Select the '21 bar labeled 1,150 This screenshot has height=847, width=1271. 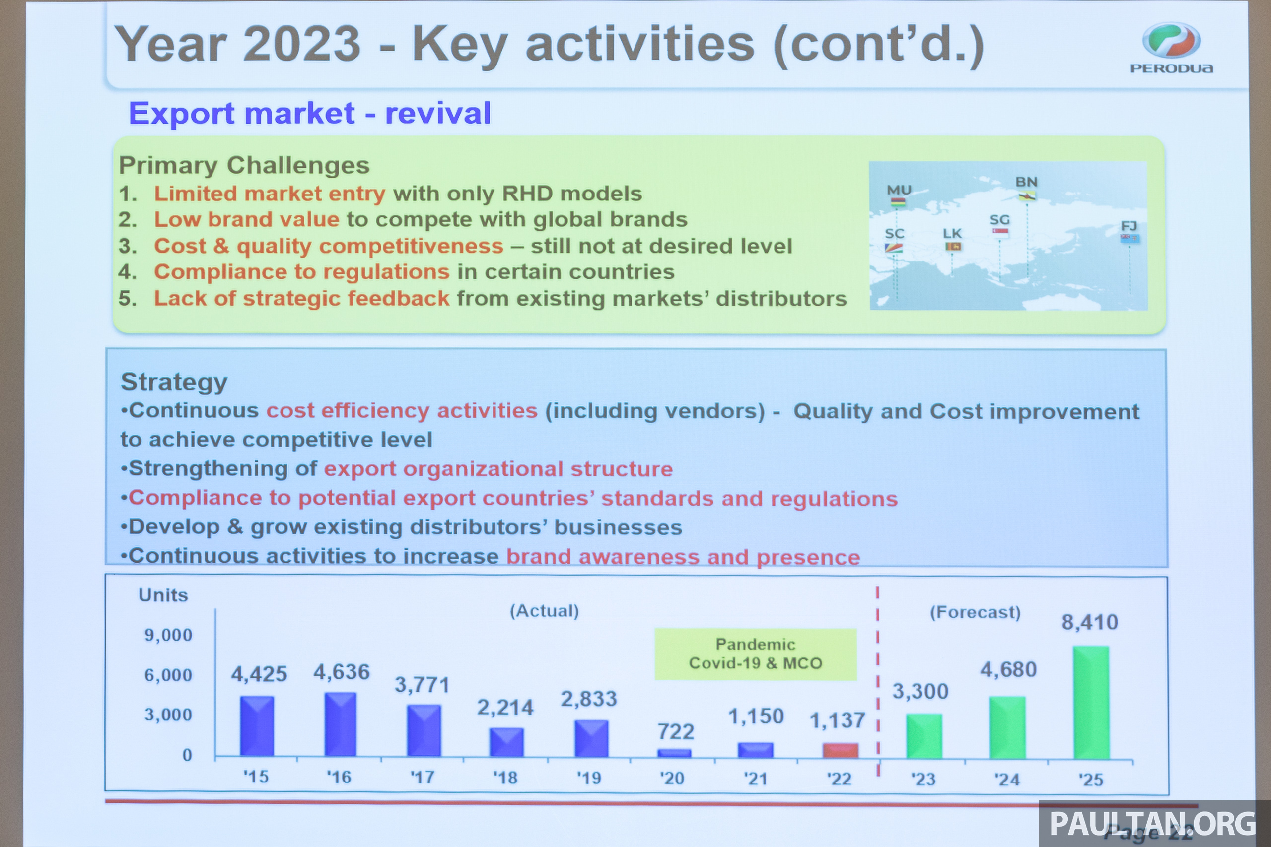tap(756, 750)
